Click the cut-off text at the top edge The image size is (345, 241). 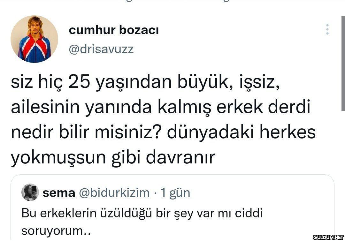176,1
